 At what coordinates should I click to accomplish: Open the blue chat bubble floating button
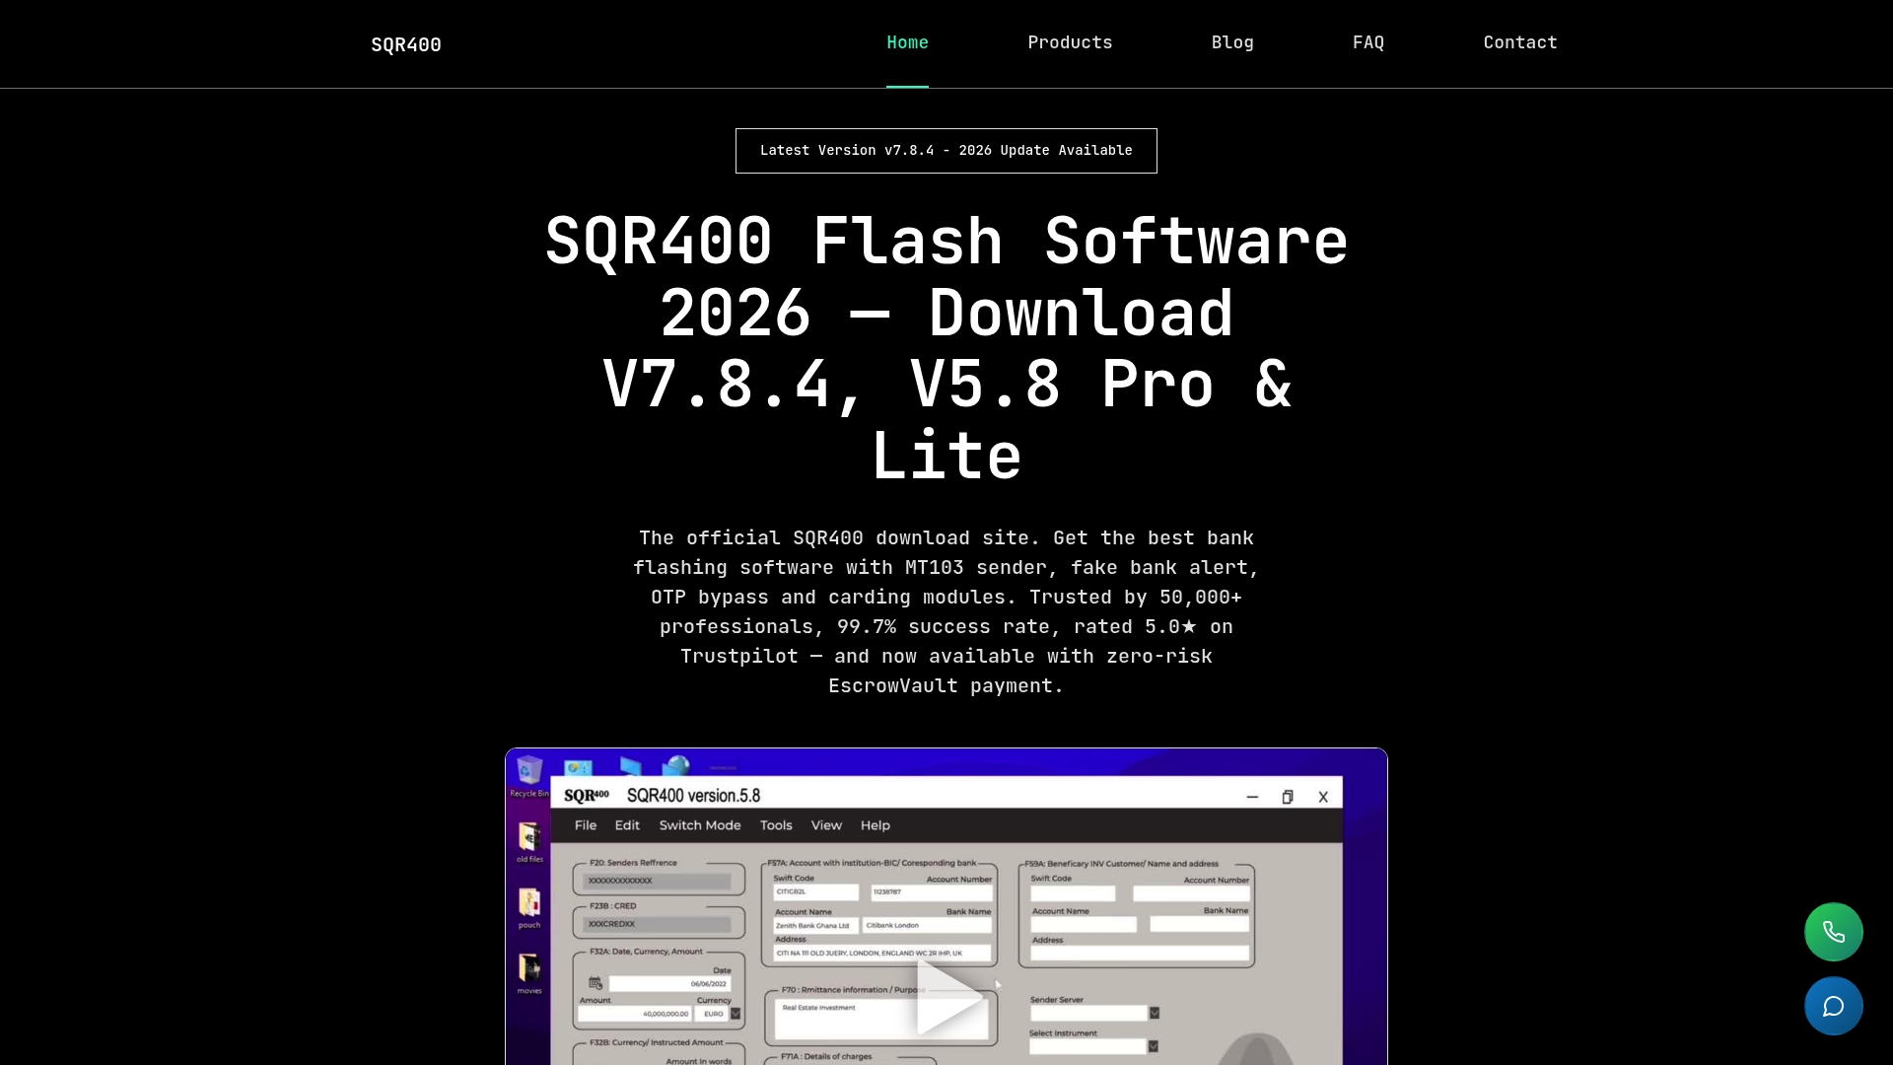click(1833, 1006)
